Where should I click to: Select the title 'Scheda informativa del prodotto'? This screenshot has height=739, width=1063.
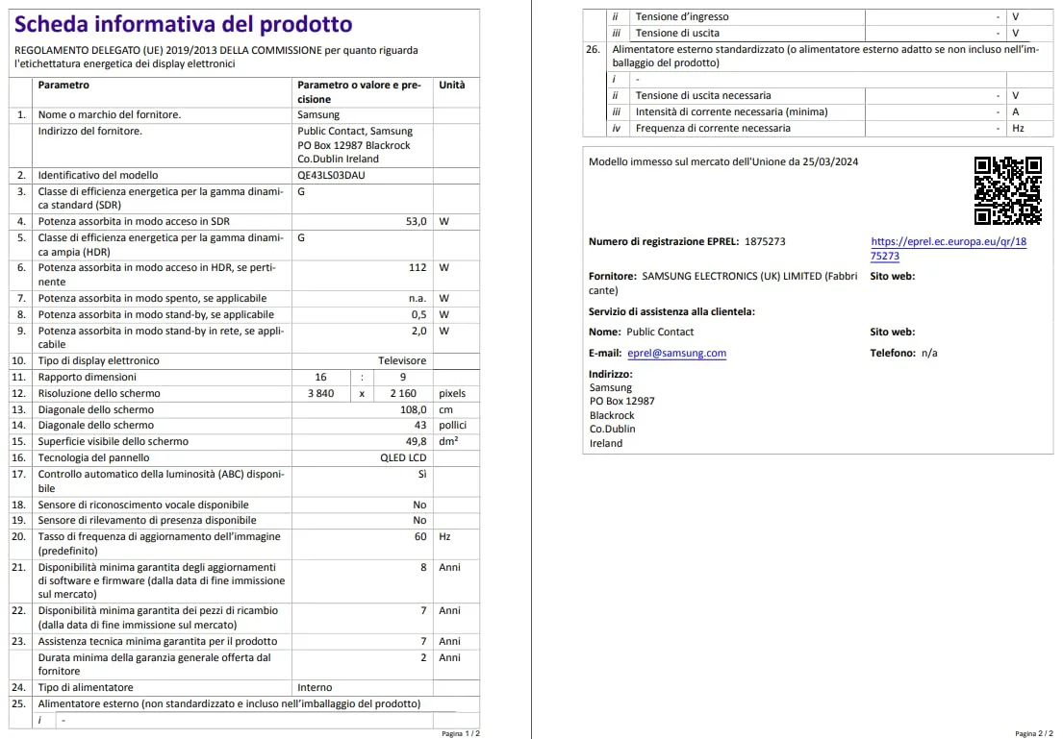tap(183, 24)
